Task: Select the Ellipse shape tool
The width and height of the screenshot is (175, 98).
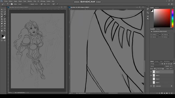Action: pyautogui.click(x=5, y=28)
